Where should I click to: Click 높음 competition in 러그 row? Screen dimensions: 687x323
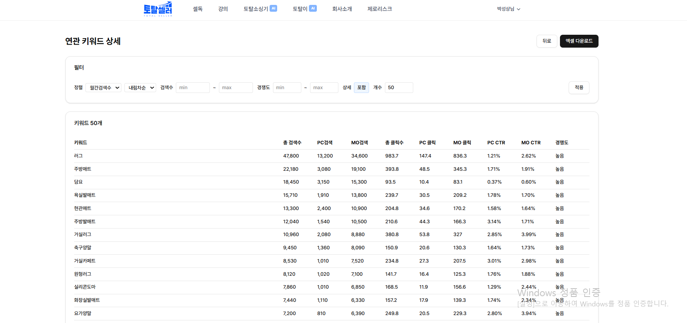coord(560,156)
